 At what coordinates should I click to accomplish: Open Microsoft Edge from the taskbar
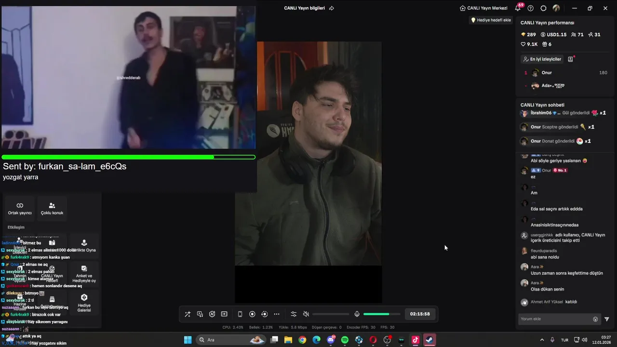(x=316, y=340)
